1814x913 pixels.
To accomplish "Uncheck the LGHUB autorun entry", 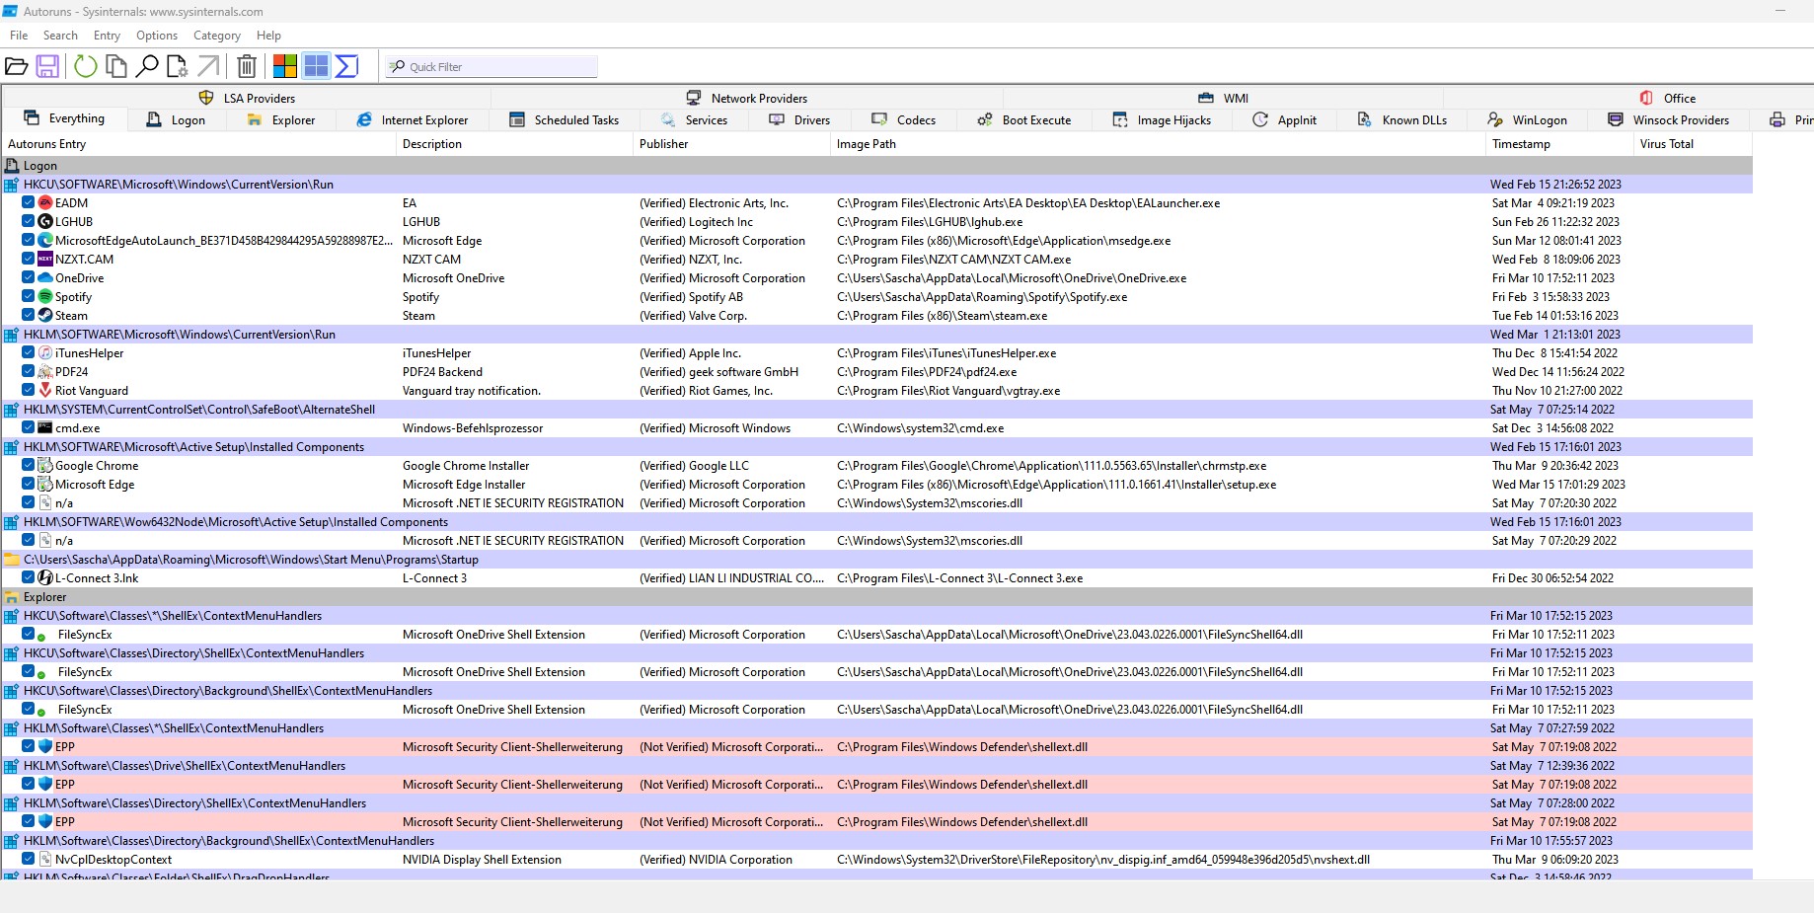I will [x=29, y=222].
